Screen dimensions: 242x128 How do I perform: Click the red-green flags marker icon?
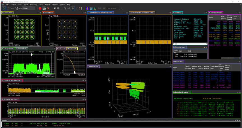pyautogui.click(x=80, y=8)
